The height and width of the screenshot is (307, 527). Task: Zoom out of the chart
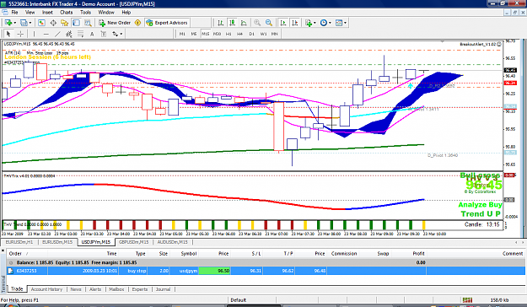tap(269, 23)
